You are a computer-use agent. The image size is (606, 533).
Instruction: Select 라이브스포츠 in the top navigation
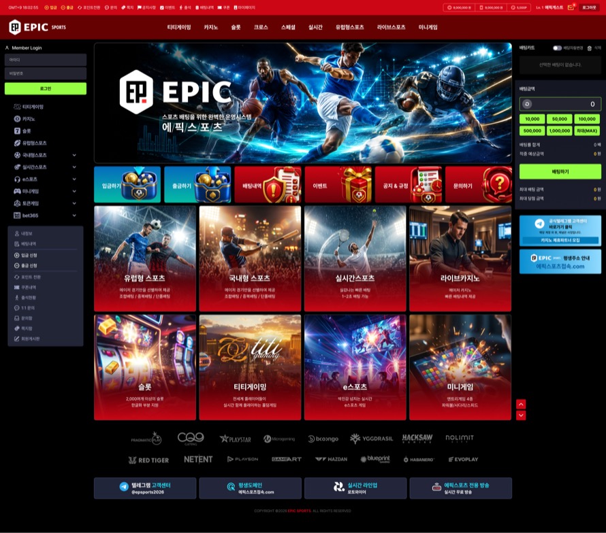[x=391, y=27]
